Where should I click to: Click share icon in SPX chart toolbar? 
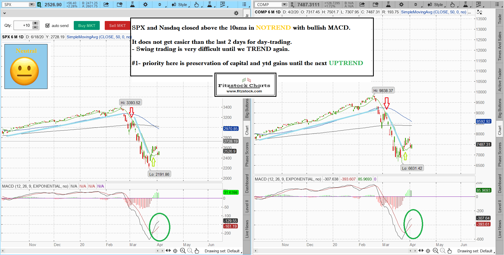tap(106, 4)
